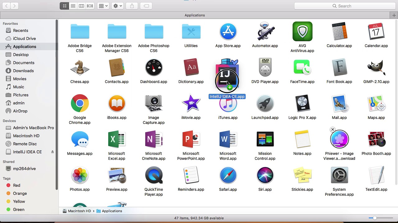Select the Automator app icon
The height and width of the screenshot is (223, 398).
coord(265,32)
